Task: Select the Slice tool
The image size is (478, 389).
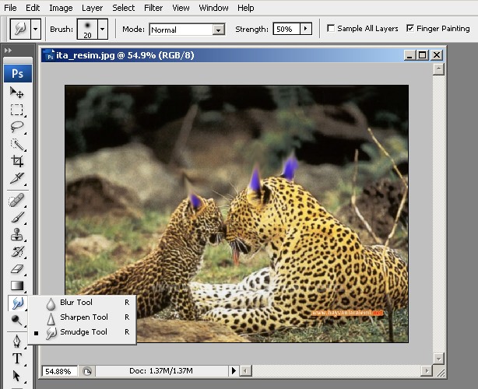Action: [17, 178]
